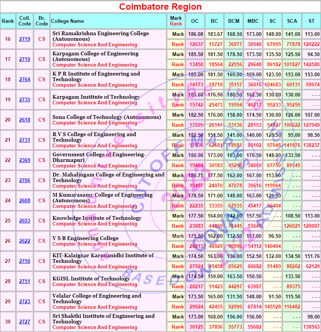
Task: Click the BCM column header
Action: coord(233,21)
